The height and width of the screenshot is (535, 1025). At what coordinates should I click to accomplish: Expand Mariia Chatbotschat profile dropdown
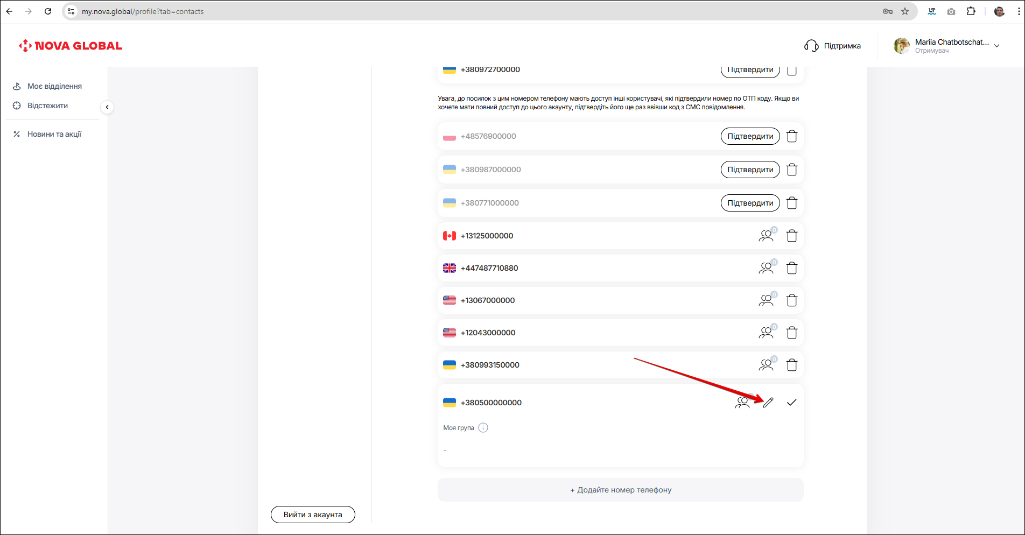click(x=996, y=46)
